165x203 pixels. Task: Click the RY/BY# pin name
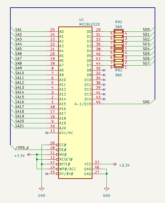point(66,174)
